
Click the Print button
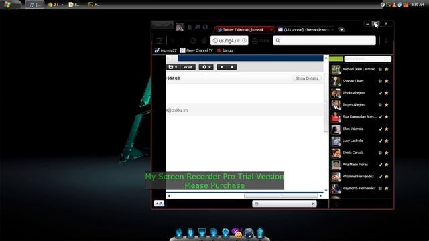click(x=188, y=67)
